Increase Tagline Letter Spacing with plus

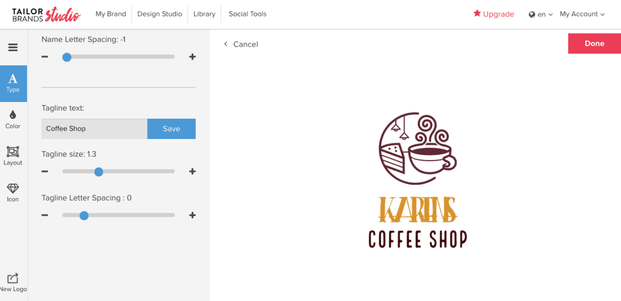click(x=192, y=215)
